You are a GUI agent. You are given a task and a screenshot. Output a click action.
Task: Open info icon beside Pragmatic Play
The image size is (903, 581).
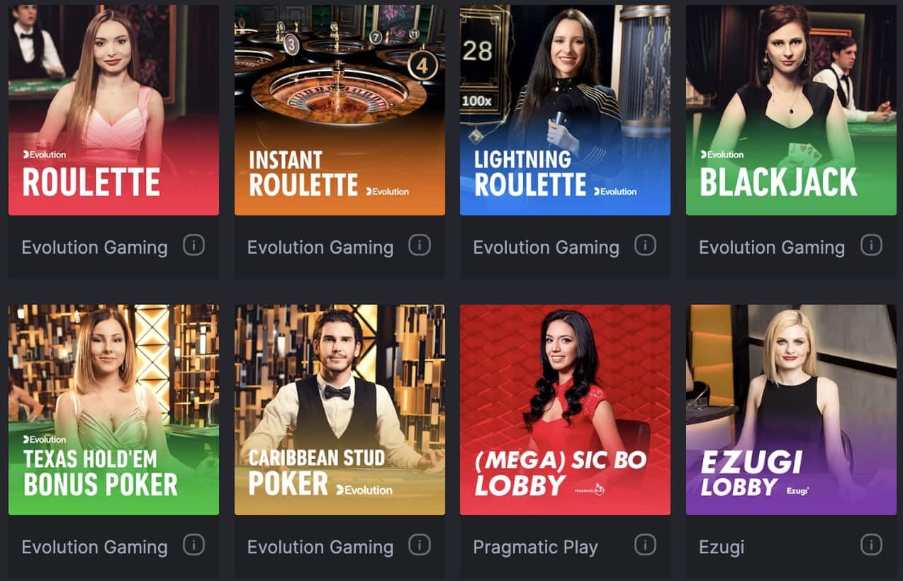[x=645, y=545]
